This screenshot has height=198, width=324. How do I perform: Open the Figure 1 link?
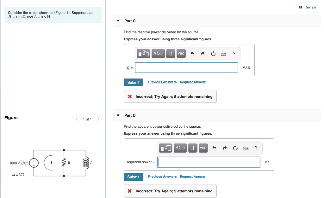62,13
